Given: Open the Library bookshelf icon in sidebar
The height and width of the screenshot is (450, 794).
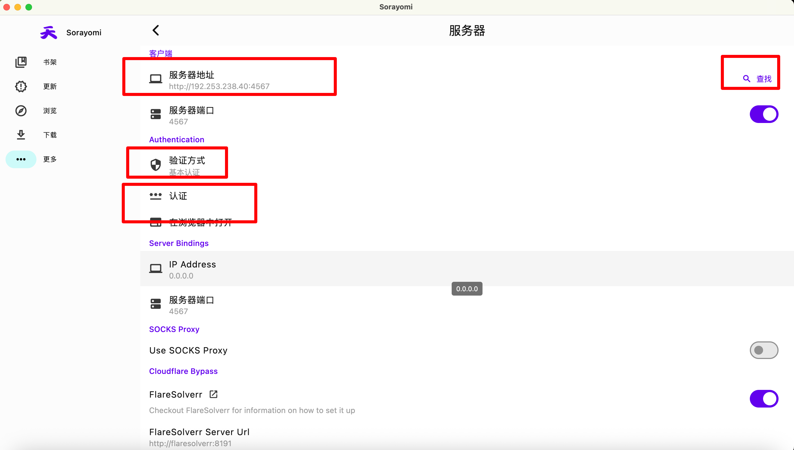Looking at the screenshot, I should 21,62.
